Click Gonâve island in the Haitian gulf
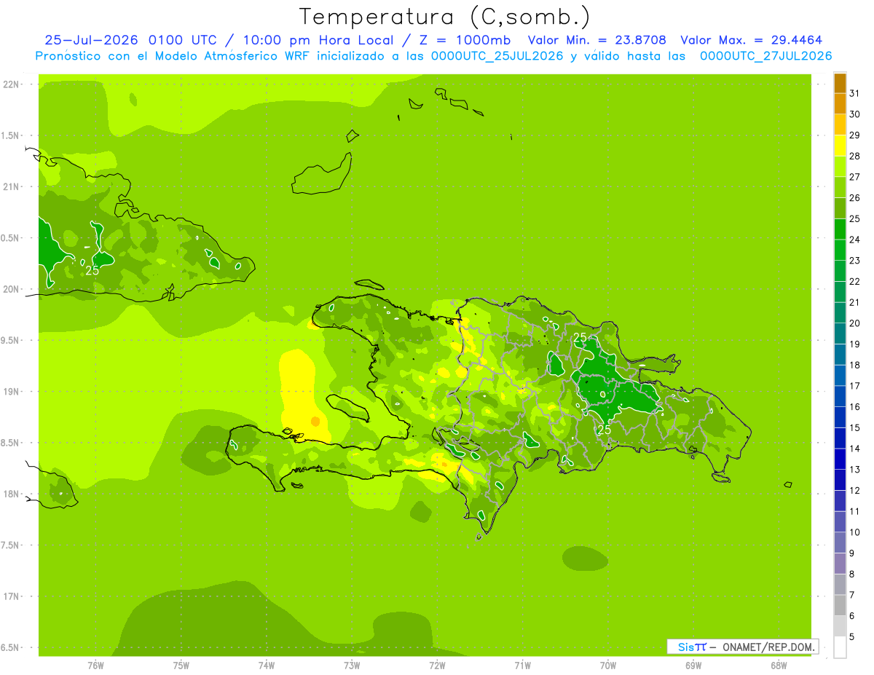This screenshot has width=874, height=675. click(x=349, y=408)
